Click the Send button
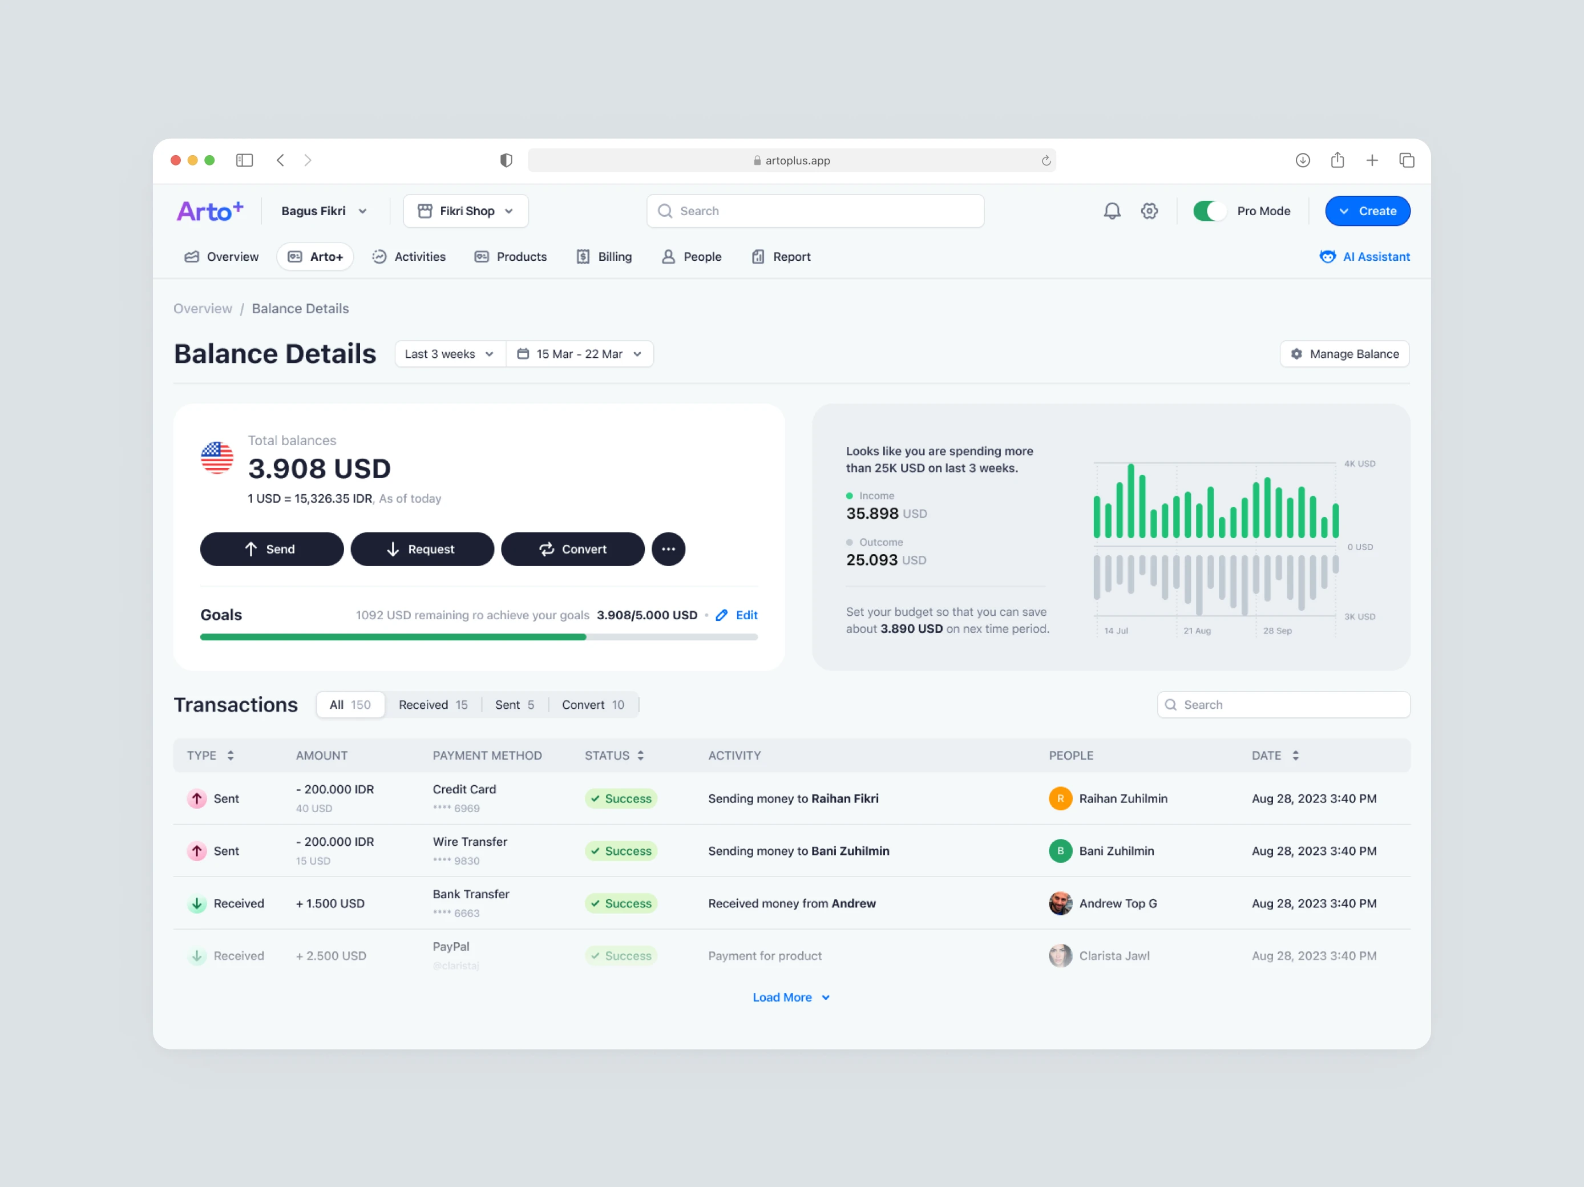Screen dimensions: 1584x1187 tap(272, 549)
